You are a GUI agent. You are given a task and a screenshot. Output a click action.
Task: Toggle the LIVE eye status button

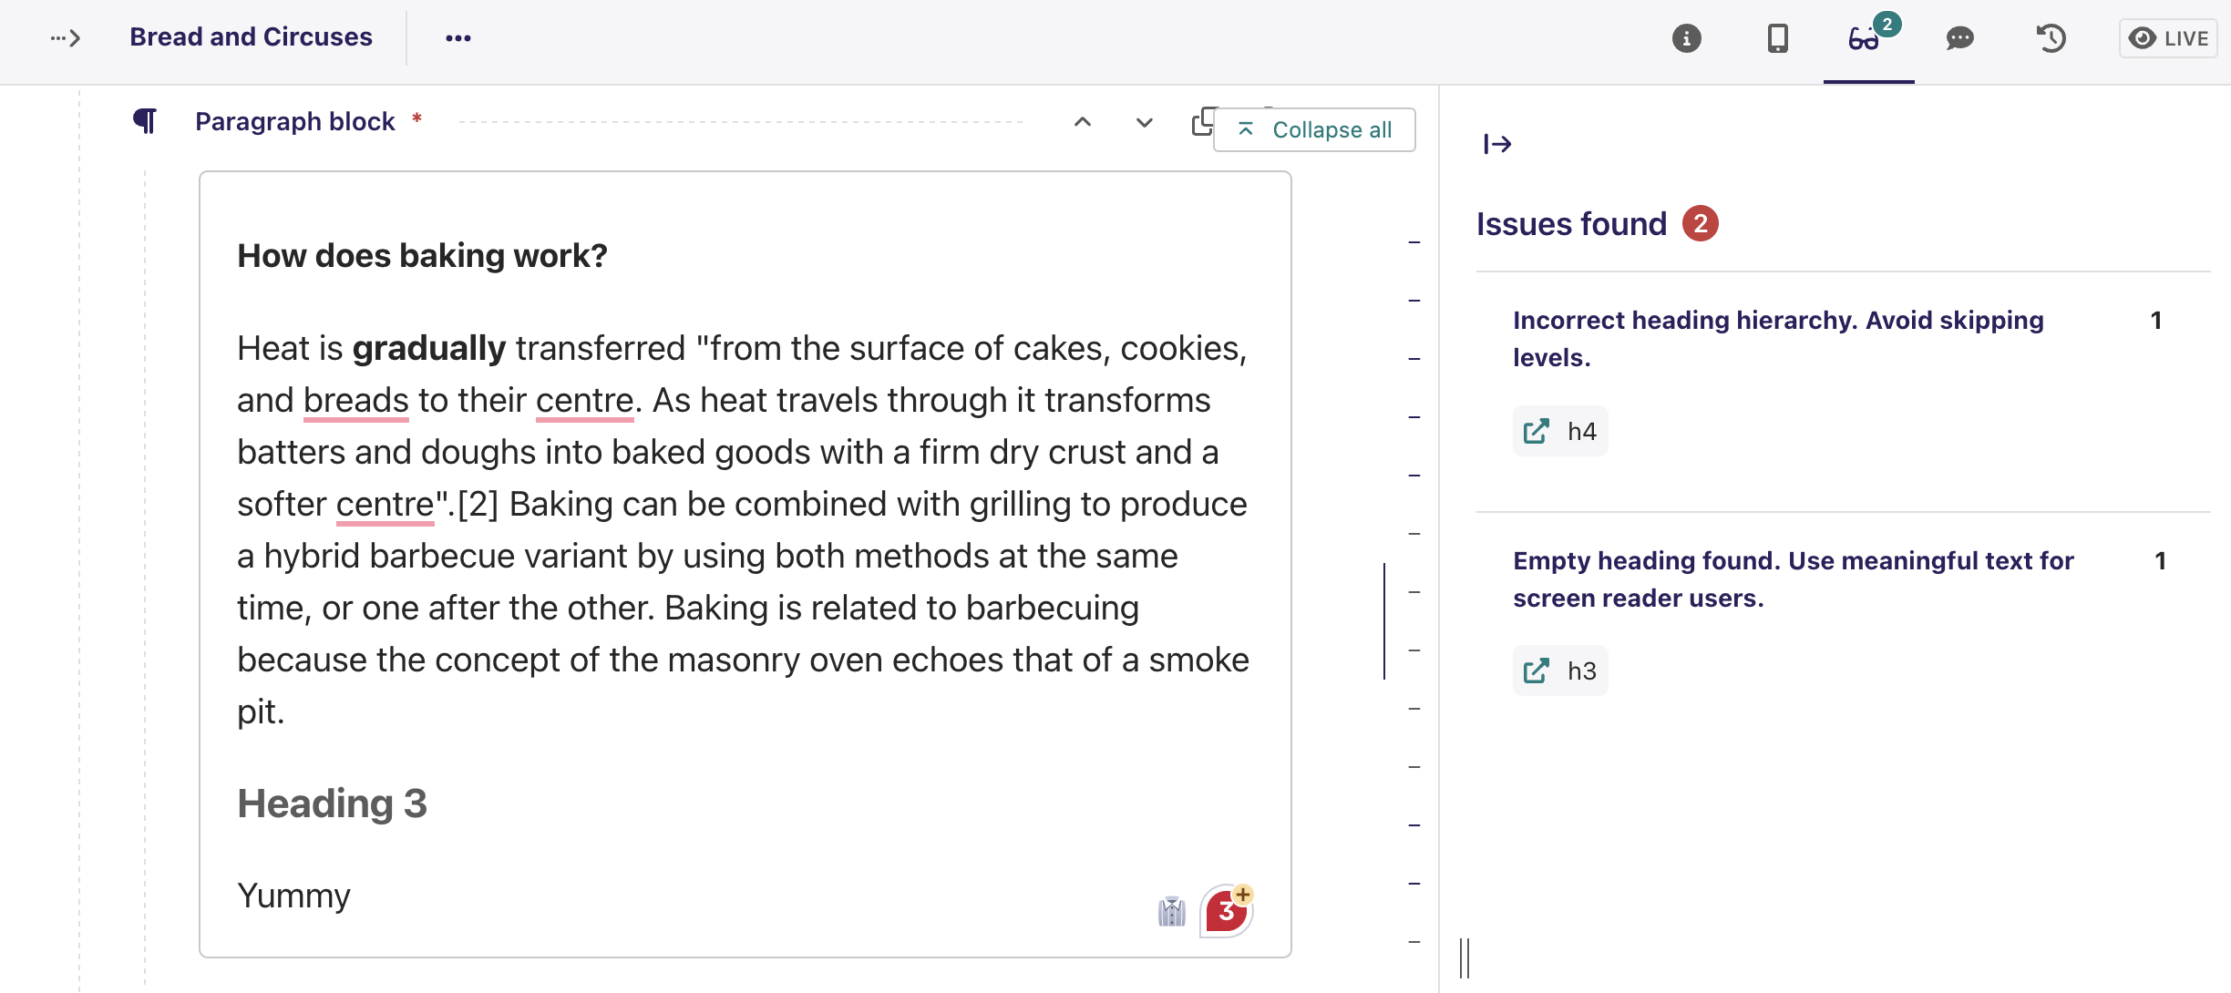click(x=2168, y=38)
